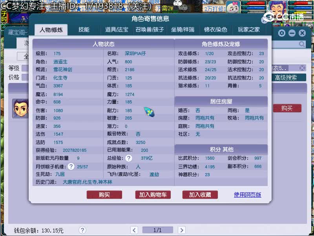
Task: Open the 玩家之家 tab
Action: (249, 30)
